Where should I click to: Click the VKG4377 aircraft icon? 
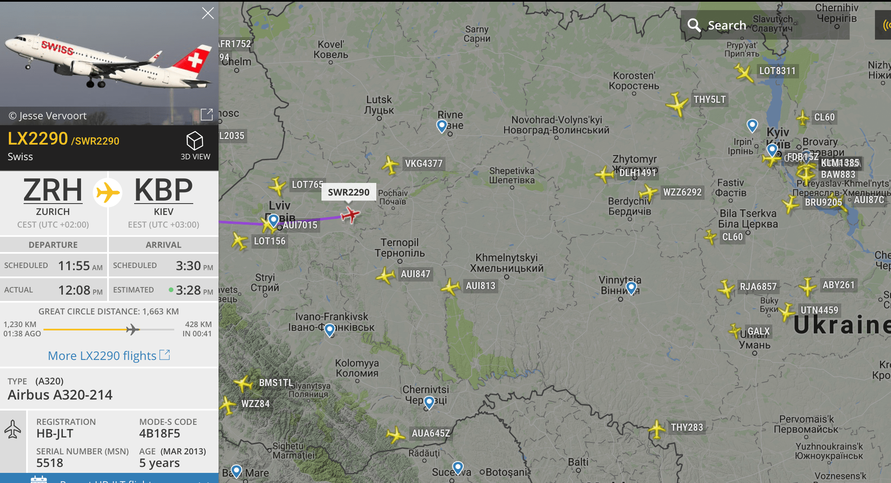[390, 165]
